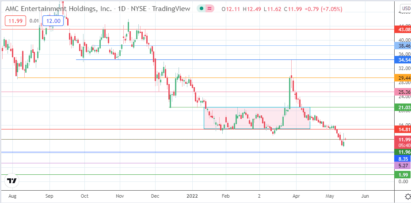Click the 11.96 dark green price label
Image resolution: width=411 pixels, height=203 pixels.
click(x=403, y=152)
